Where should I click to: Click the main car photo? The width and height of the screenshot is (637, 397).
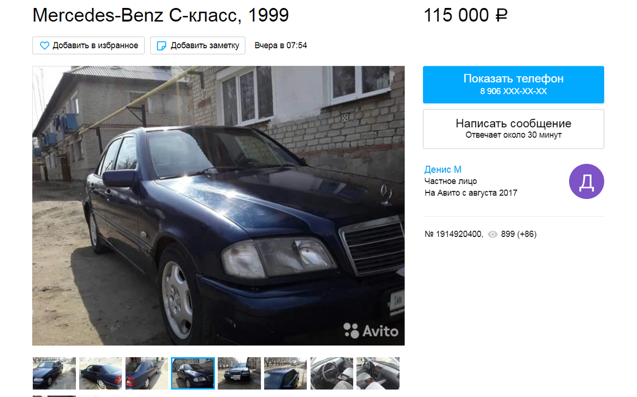point(219,206)
